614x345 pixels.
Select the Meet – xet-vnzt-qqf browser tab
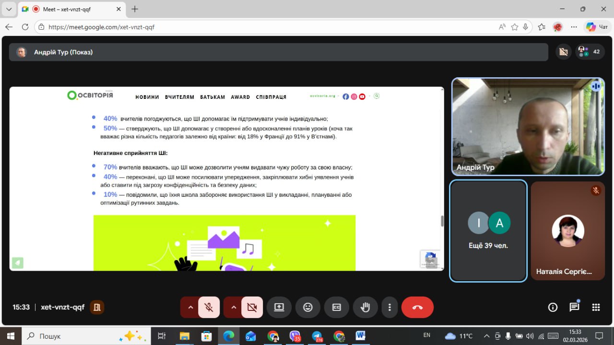72,9
